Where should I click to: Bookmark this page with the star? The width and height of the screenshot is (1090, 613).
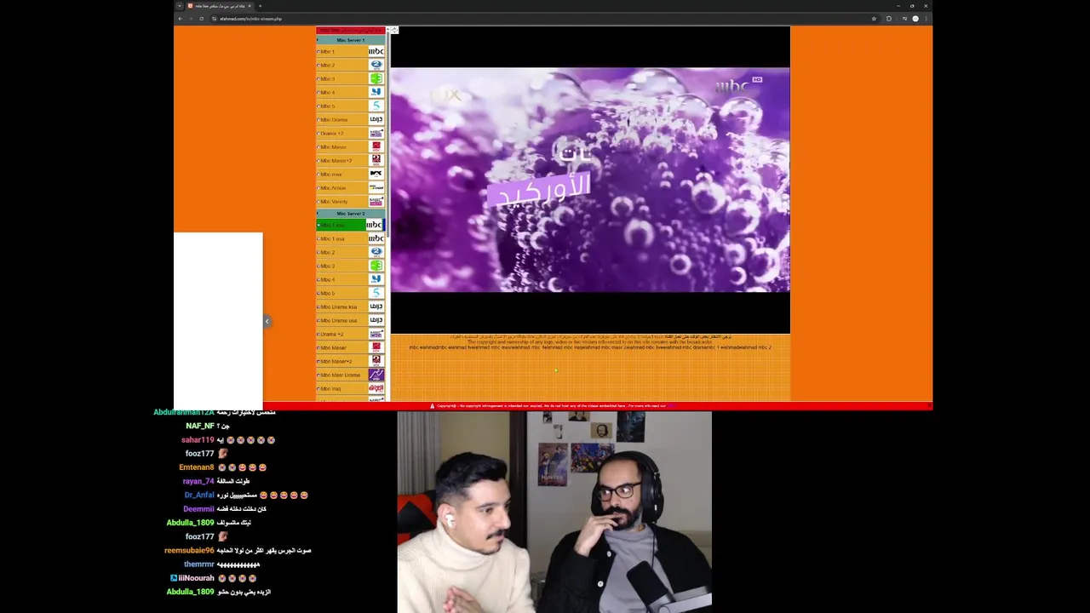[874, 18]
